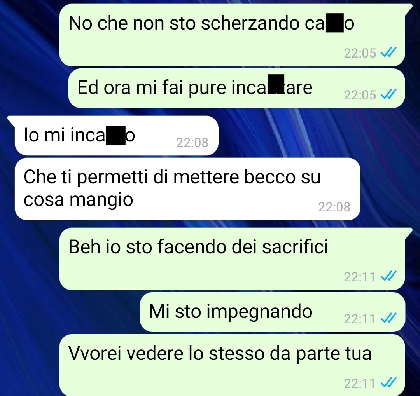Select the 'Vvorei vedere lo stesso da parte tua' message

232,365
